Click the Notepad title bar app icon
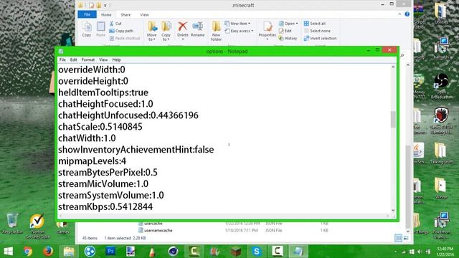Screen dimensions: 459x258 (x=61, y=51)
